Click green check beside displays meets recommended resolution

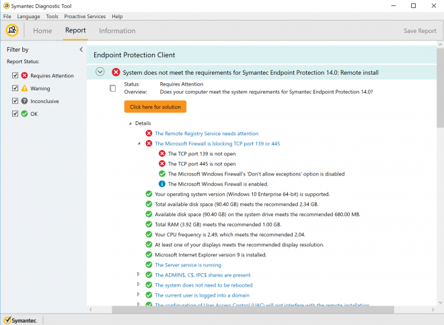point(149,244)
